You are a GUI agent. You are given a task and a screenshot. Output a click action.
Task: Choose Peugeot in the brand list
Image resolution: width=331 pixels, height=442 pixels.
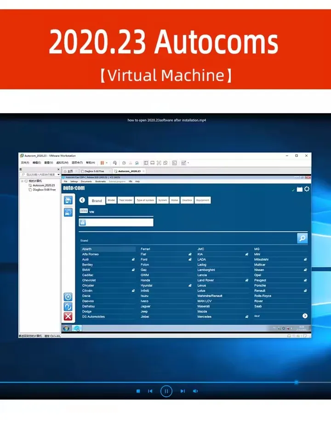coord(260,280)
